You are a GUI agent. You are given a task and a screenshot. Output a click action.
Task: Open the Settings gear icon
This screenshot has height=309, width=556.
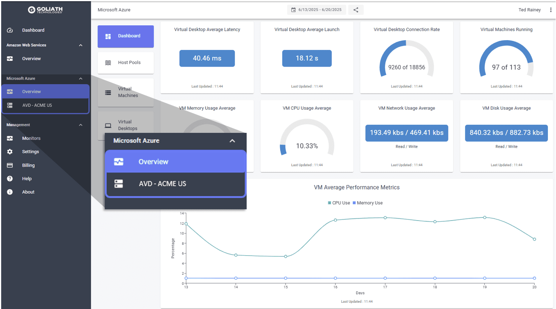pyautogui.click(x=10, y=152)
